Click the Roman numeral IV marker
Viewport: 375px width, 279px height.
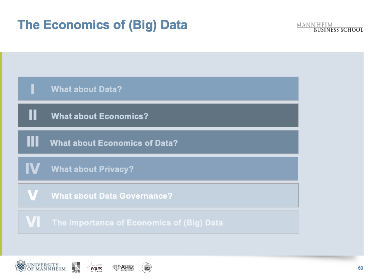[x=33, y=169]
